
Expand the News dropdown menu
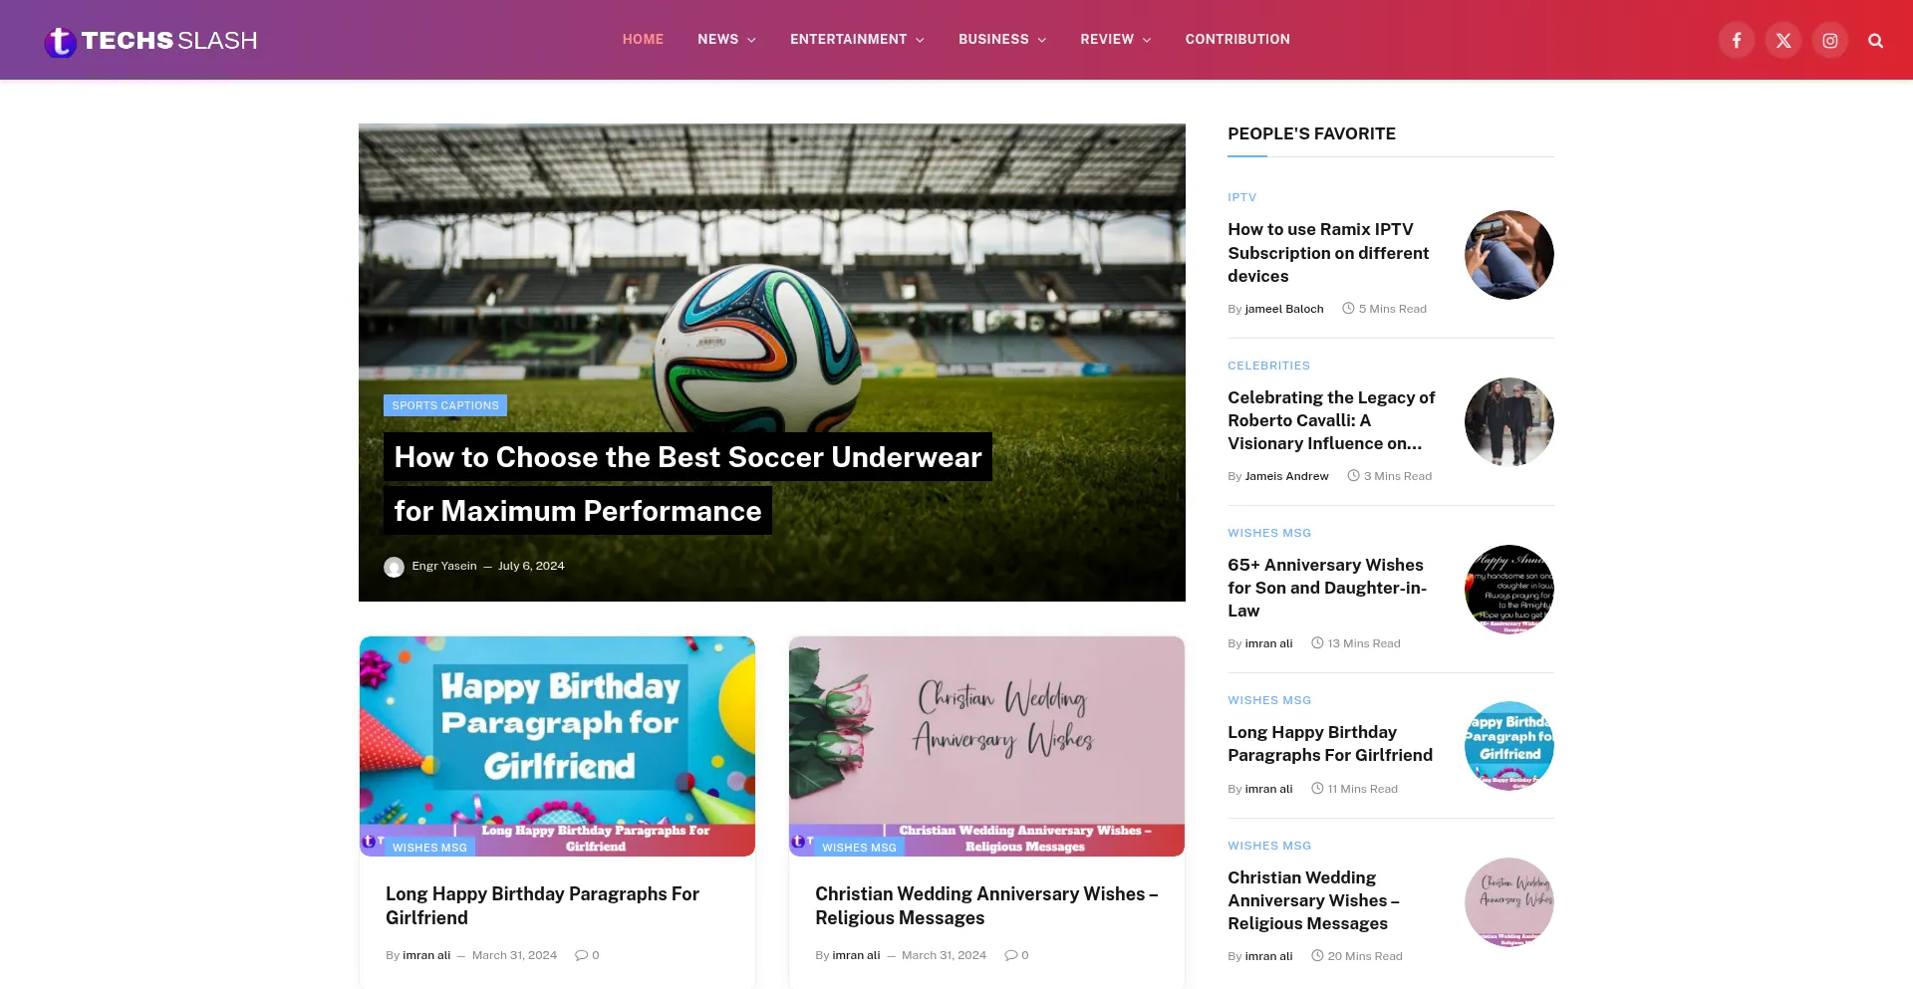tap(726, 40)
